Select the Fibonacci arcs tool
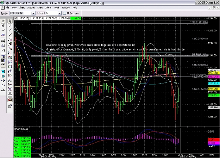The width and height of the screenshot is (220, 158). coord(10,57)
